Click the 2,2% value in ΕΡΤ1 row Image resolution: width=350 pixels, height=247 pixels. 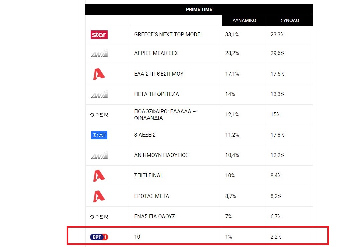coord(276,237)
